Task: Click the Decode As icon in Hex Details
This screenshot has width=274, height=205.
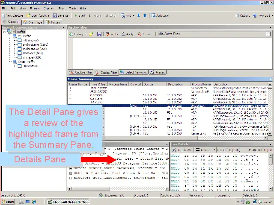Action: pos(174,150)
